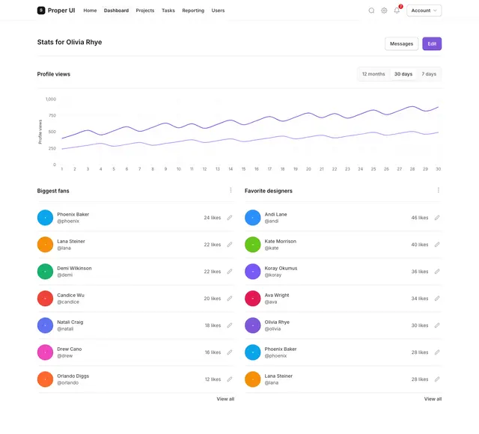This screenshot has width=479, height=434.
Task: Edit Candice Wu's row pencil icon
Action: pos(230,298)
